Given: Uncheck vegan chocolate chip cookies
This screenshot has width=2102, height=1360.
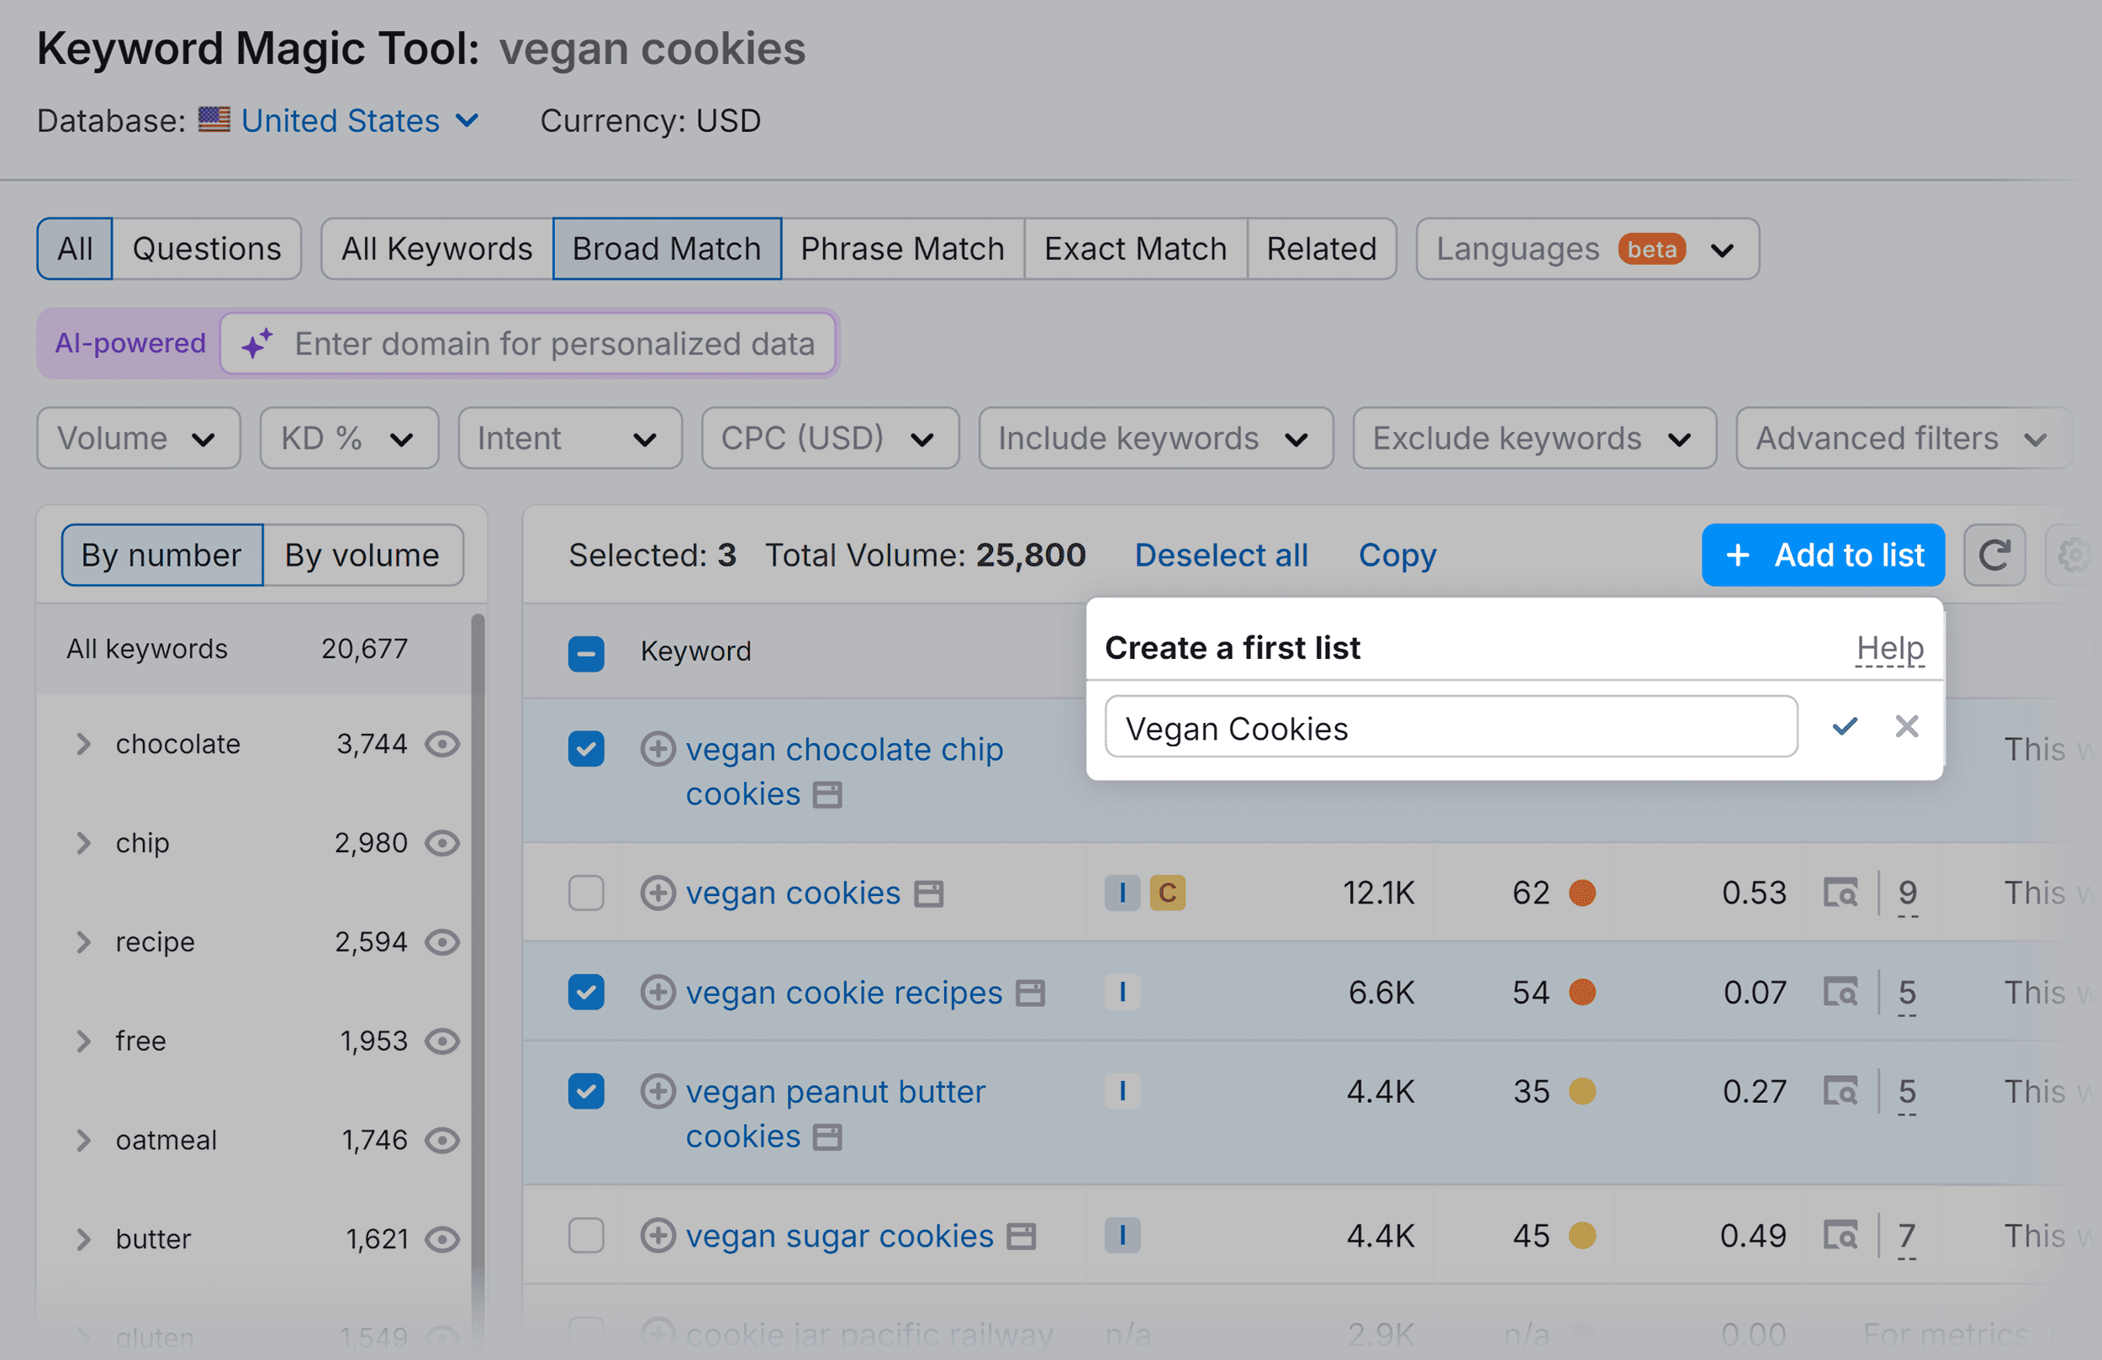Looking at the screenshot, I should point(585,748).
